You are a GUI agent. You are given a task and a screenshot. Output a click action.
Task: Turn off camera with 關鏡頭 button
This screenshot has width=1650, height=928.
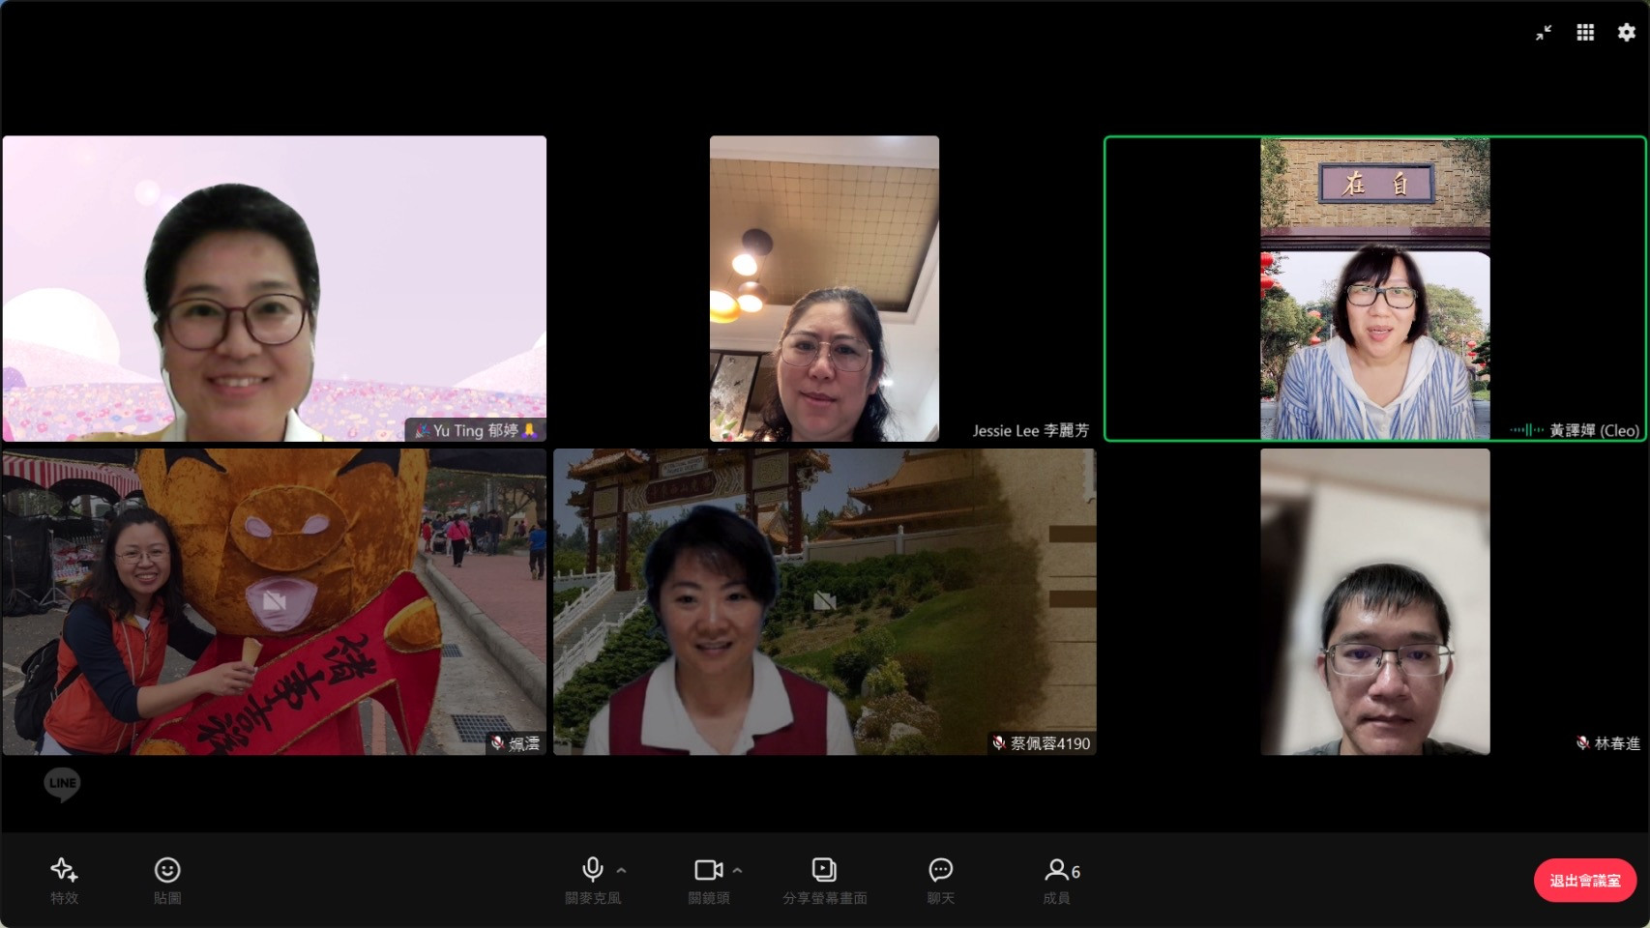coord(708,880)
